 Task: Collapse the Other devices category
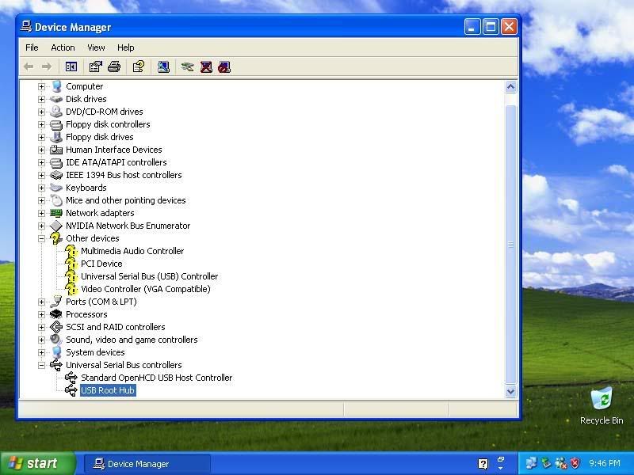click(42, 238)
